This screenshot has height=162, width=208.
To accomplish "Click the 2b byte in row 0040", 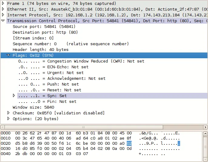I will coord(18,154).
